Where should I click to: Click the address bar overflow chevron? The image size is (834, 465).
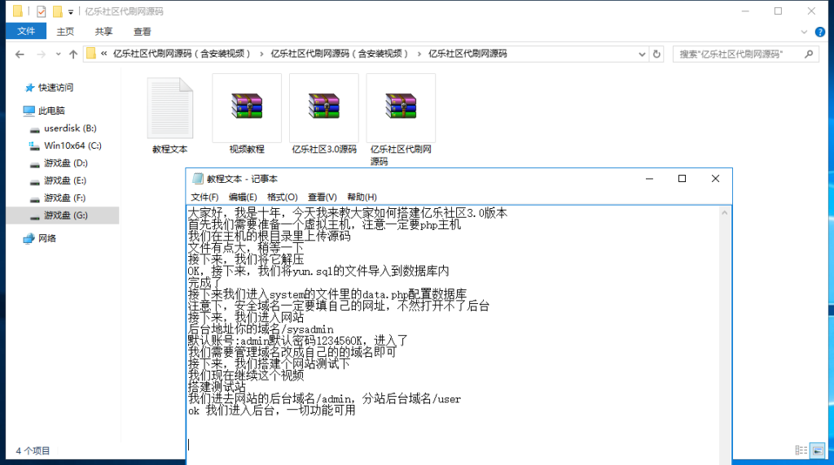(103, 54)
